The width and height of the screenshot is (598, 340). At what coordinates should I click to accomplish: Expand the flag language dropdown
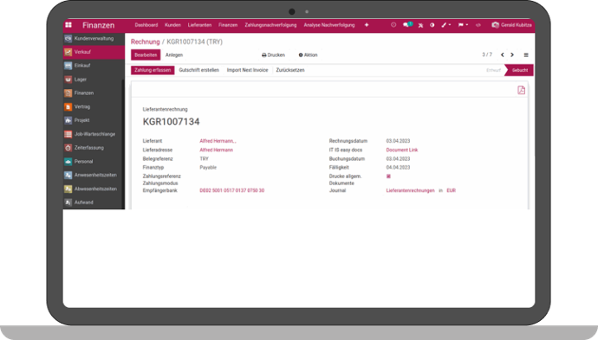[463, 25]
